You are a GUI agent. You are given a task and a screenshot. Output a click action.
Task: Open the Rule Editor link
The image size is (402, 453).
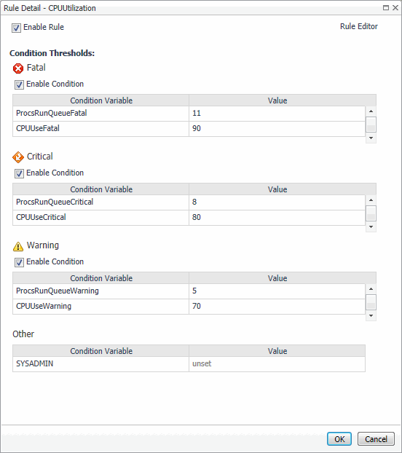359,26
